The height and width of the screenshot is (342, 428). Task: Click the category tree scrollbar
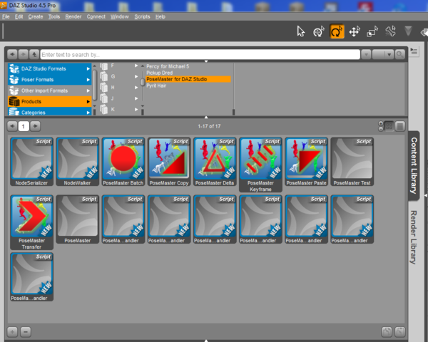(x=95, y=85)
